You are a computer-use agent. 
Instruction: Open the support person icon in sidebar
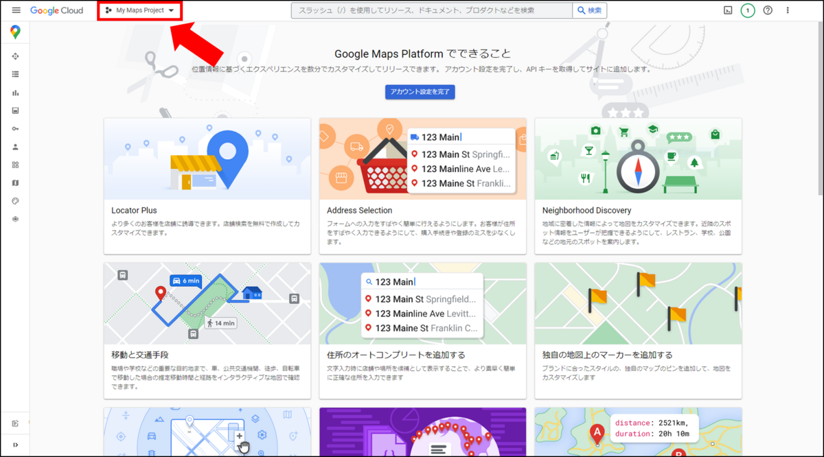15,147
